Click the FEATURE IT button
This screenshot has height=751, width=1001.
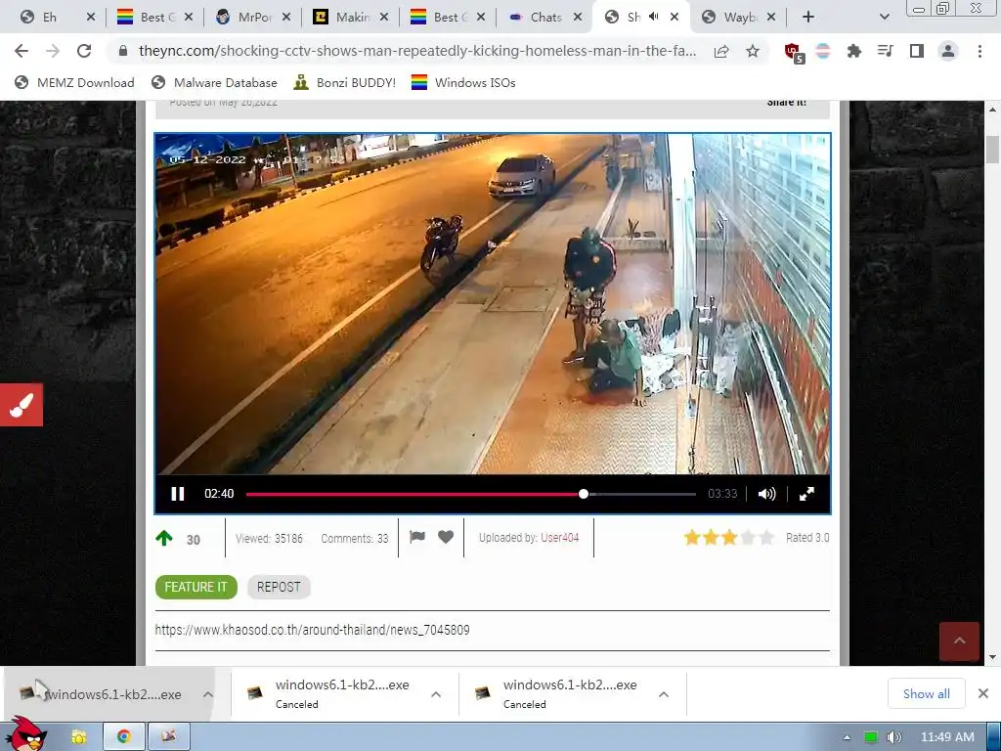pyautogui.click(x=196, y=587)
